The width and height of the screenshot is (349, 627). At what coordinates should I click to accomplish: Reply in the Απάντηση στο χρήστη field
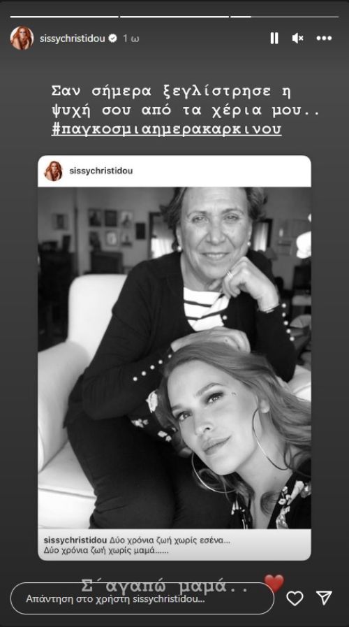pyautogui.click(x=142, y=598)
